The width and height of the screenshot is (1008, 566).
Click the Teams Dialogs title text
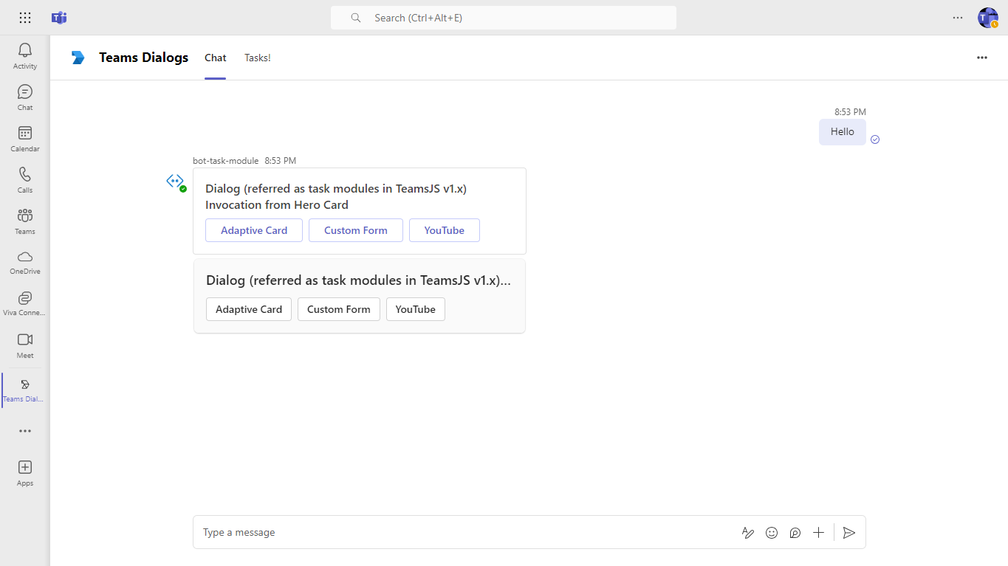point(144,58)
